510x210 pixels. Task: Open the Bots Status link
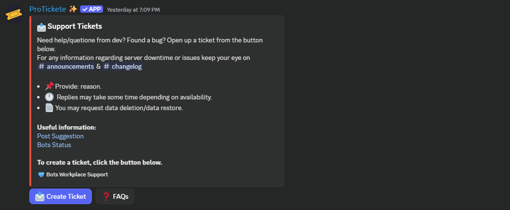coord(54,145)
